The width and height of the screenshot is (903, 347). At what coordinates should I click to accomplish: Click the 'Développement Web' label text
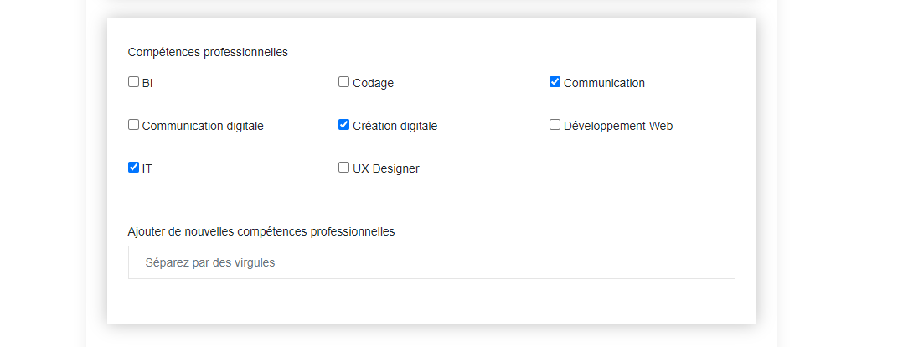coord(618,126)
